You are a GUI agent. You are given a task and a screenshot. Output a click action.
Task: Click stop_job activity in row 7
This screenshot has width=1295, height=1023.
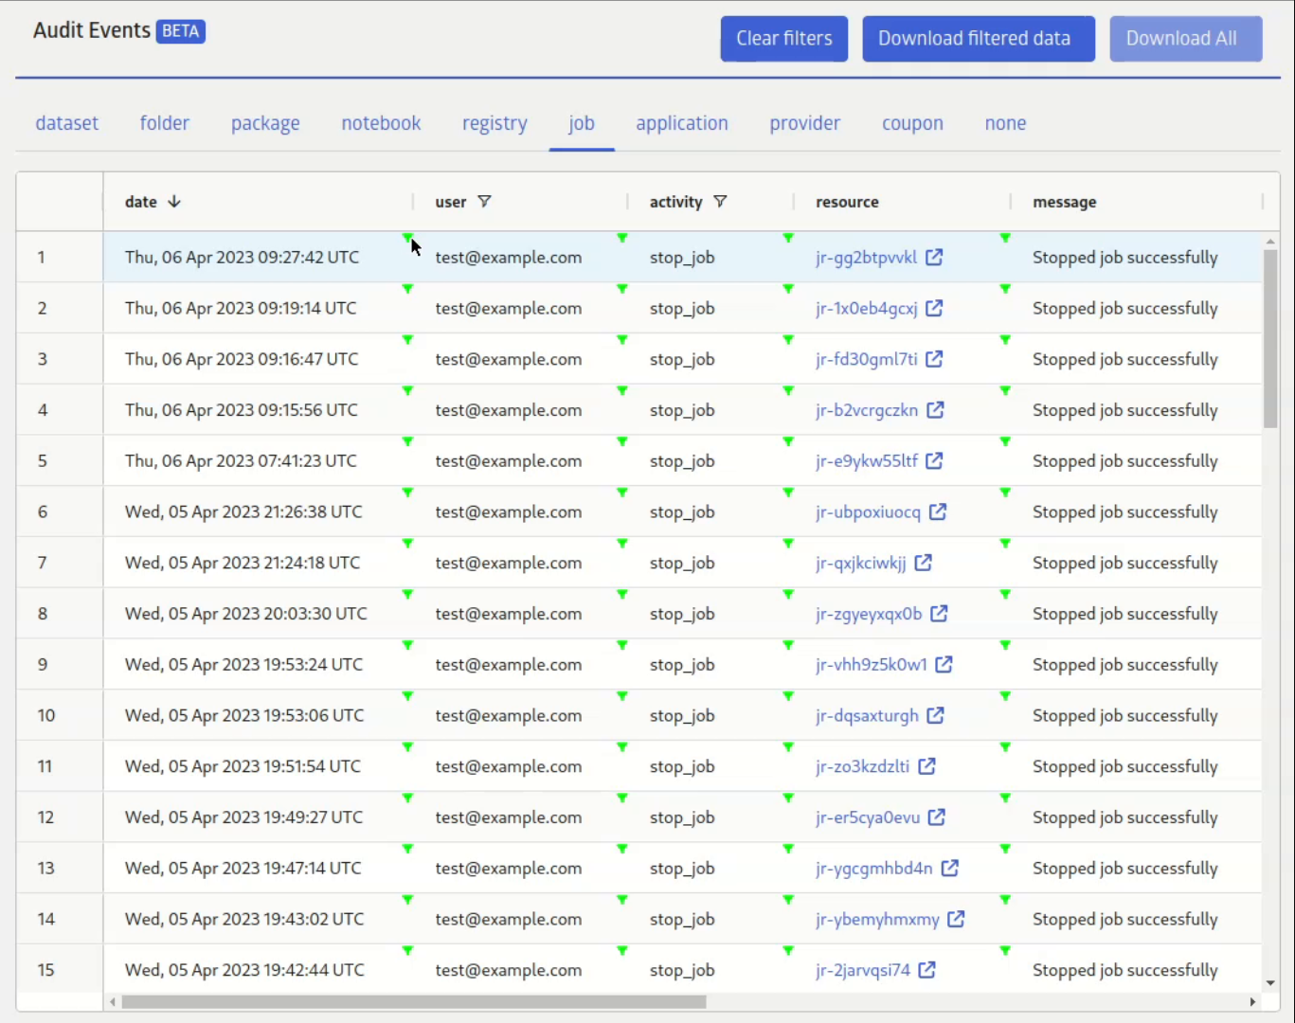click(682, 563)
